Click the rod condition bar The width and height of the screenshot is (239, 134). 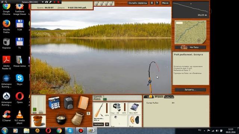[107, 108]
